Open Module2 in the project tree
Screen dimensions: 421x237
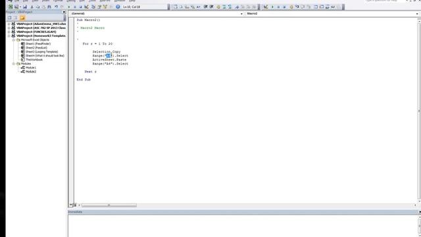pyautogui.click(x=31, y=72)
